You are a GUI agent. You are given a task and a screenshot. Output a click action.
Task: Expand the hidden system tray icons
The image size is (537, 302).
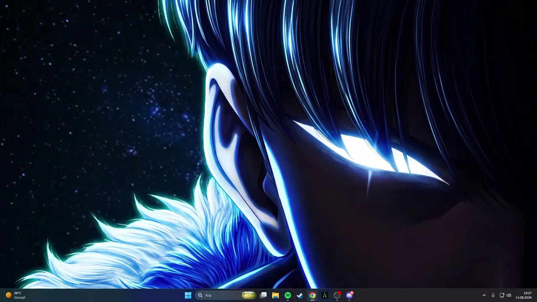click(484, 295)
